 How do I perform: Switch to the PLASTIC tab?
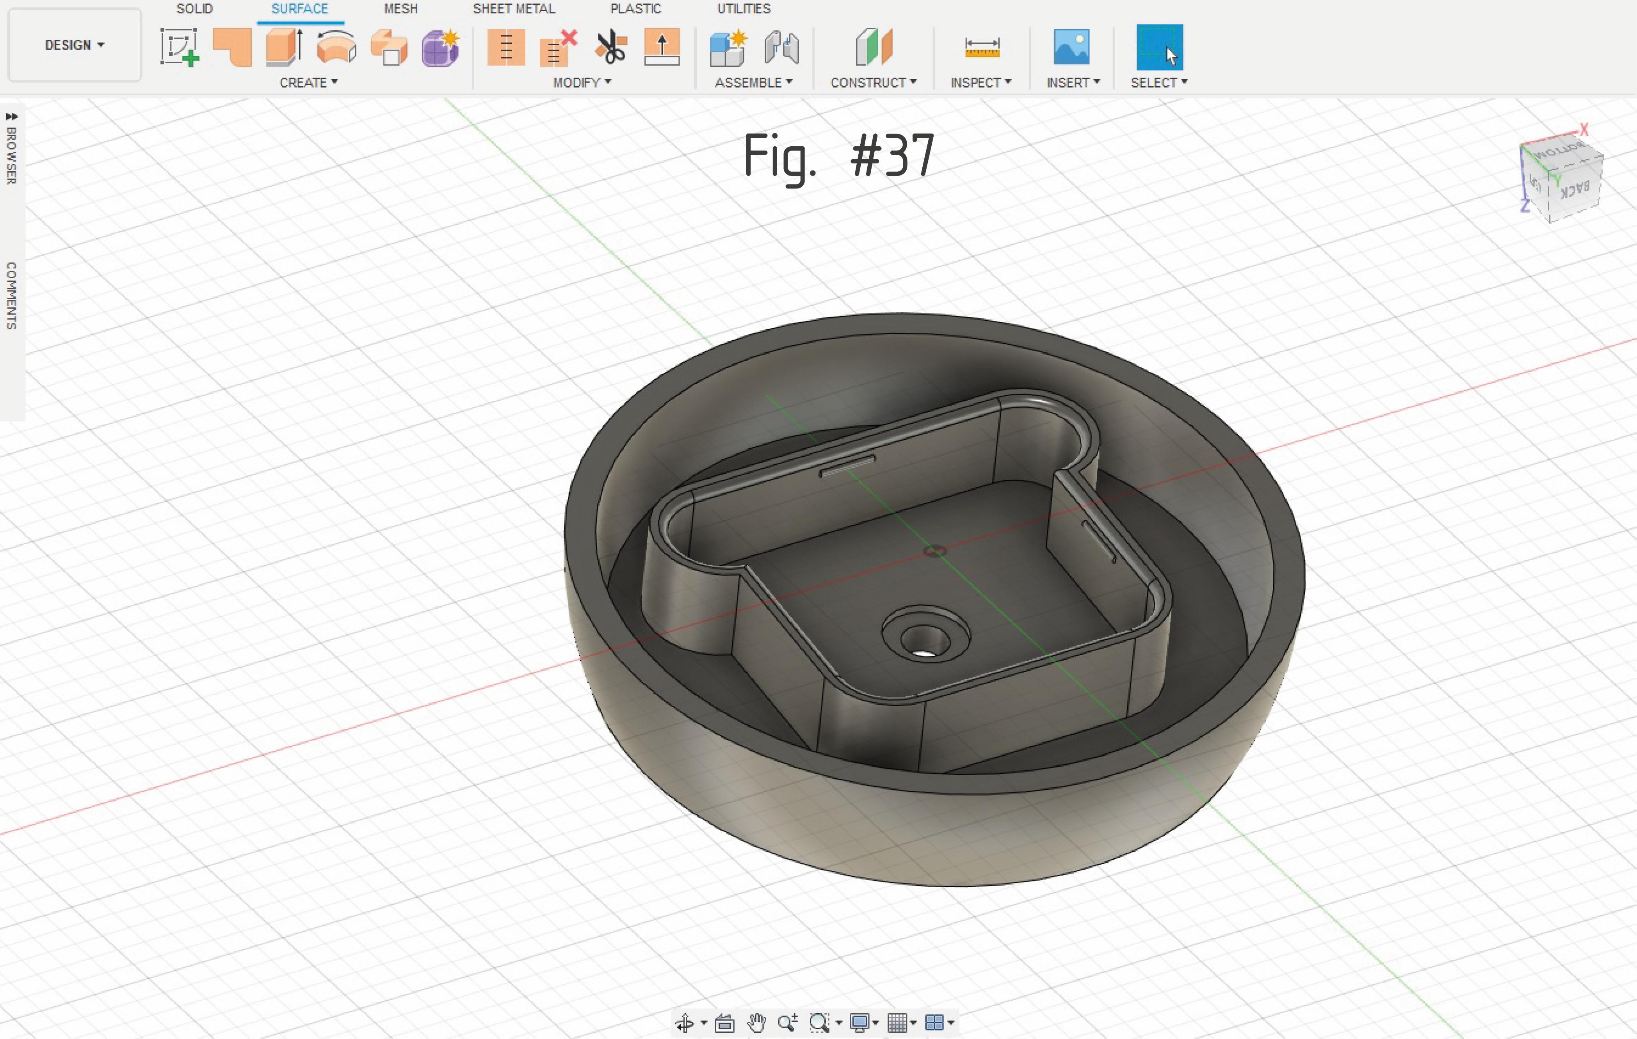635,9
